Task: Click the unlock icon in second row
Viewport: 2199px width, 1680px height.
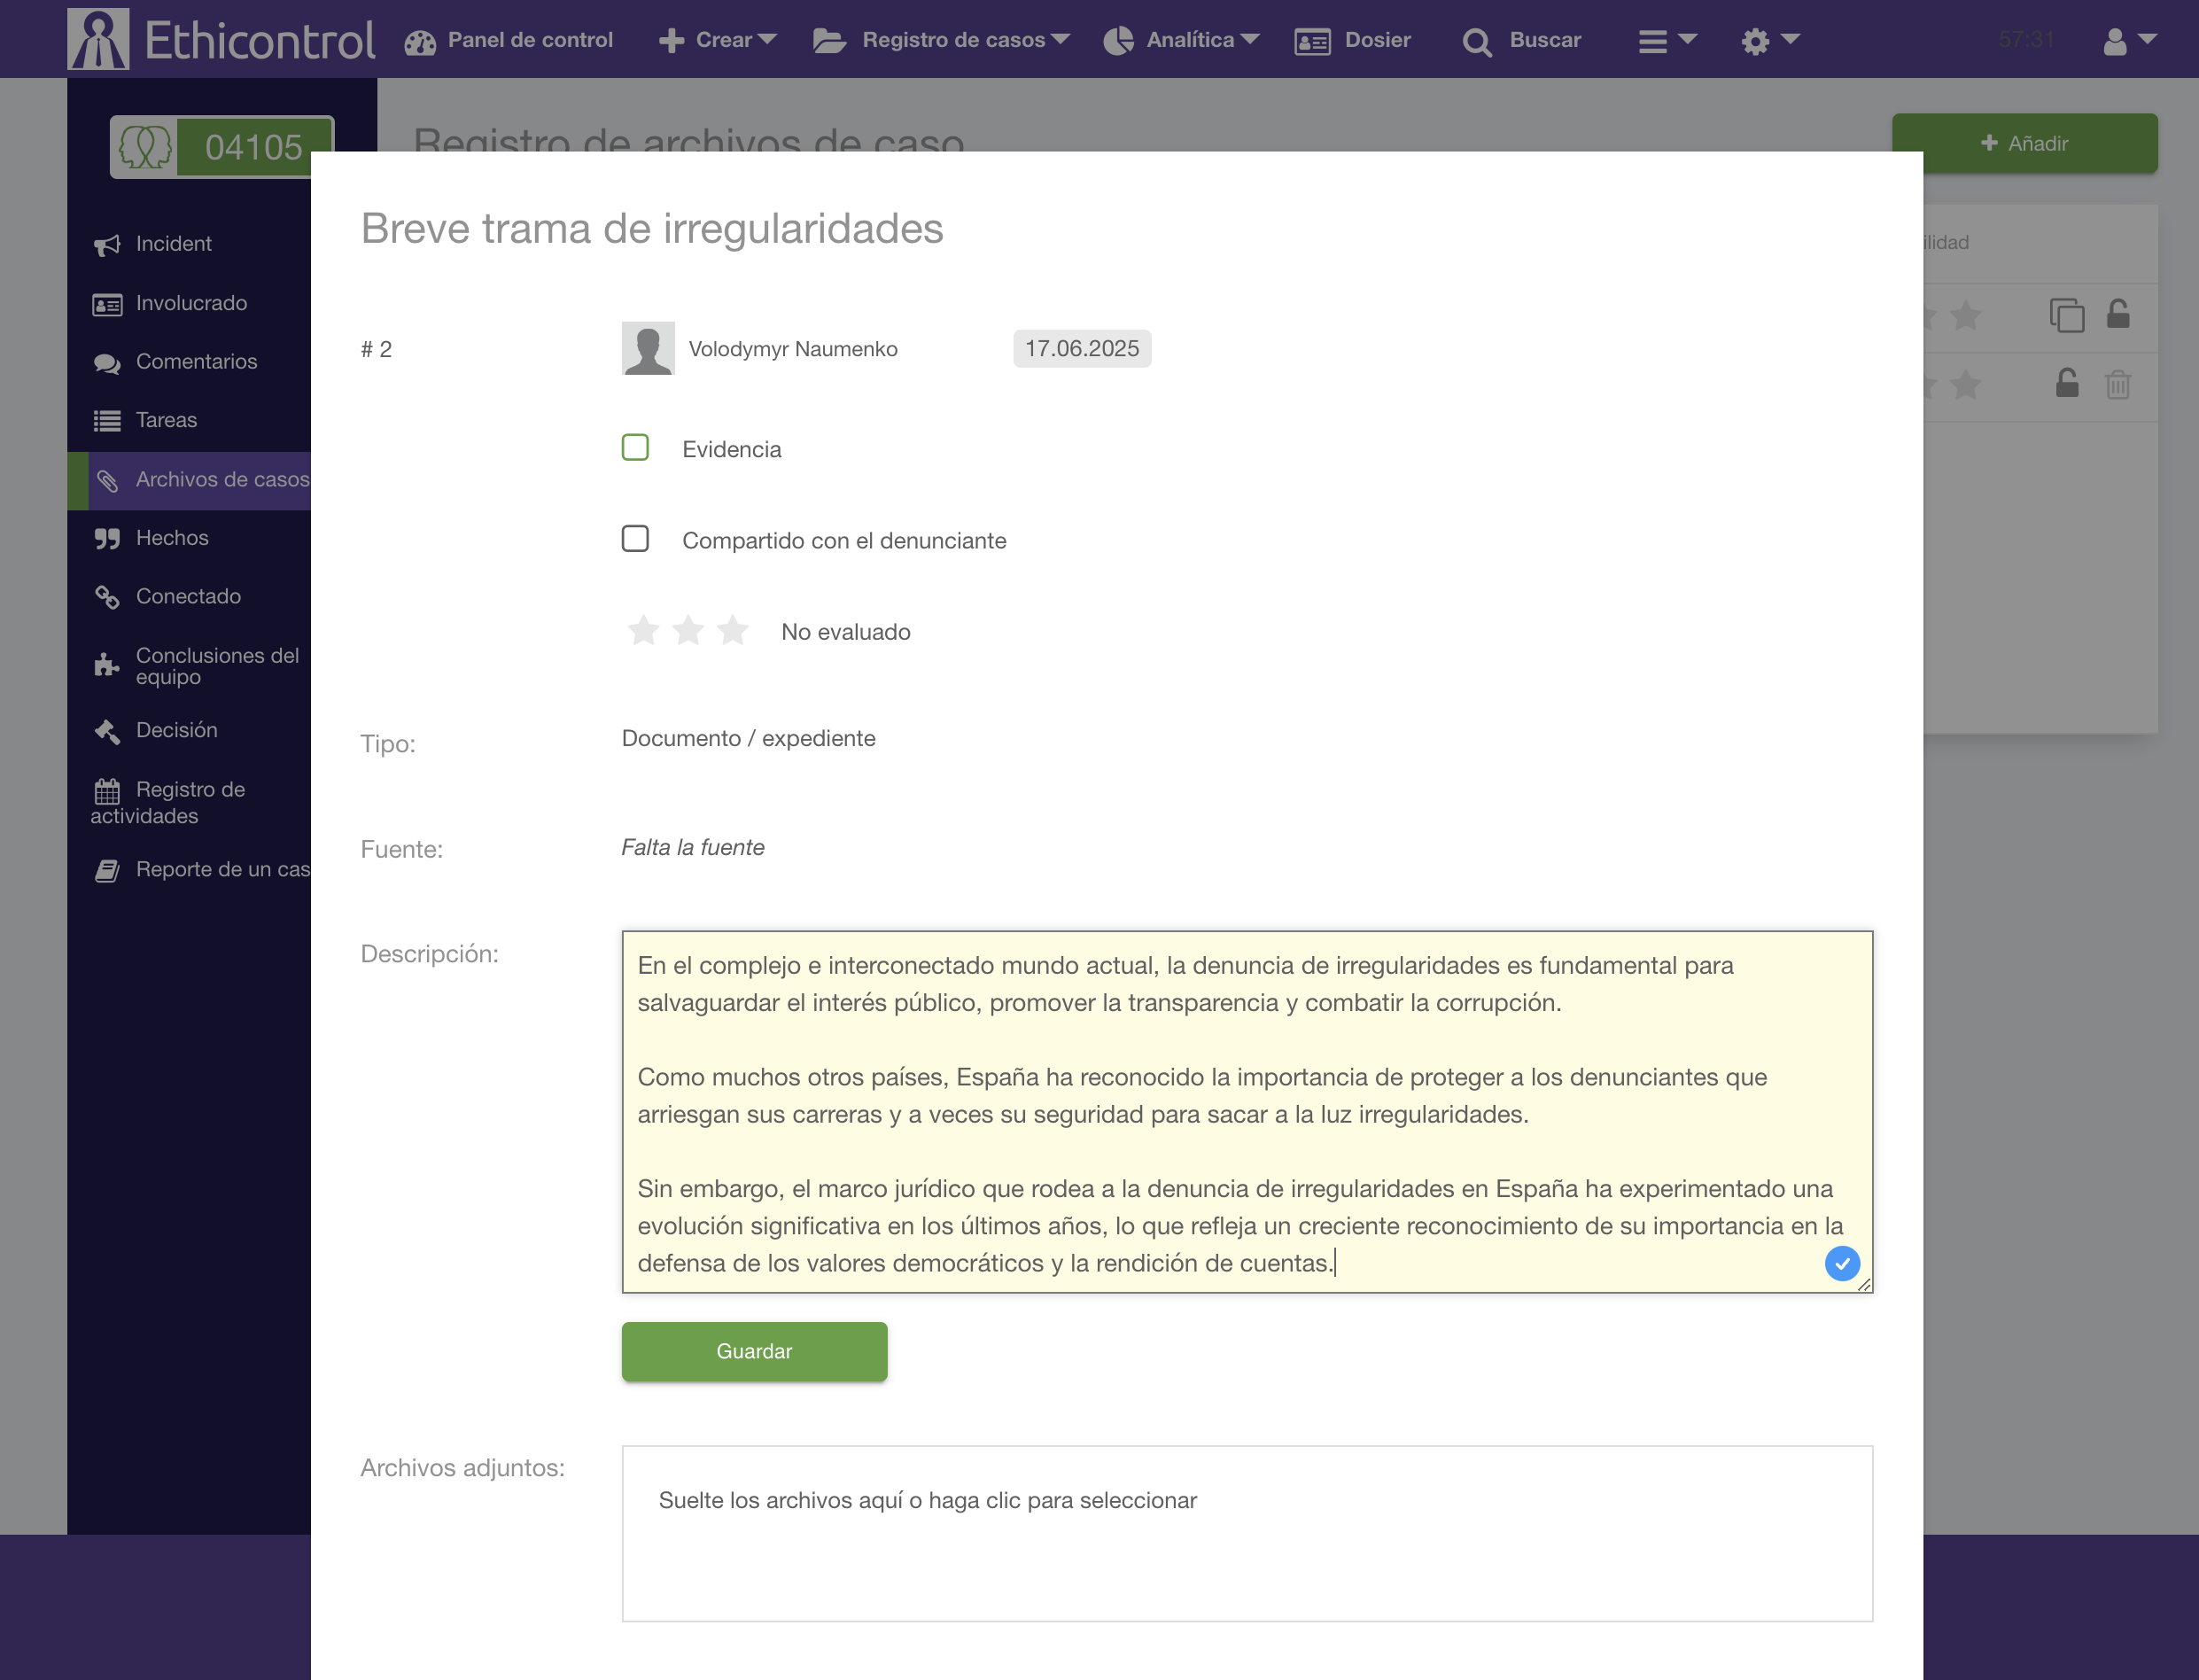Action: pos(2066,385)
